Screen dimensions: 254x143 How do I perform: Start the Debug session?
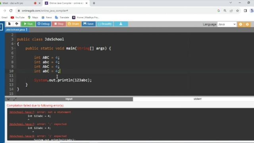[x=43, y=24]
